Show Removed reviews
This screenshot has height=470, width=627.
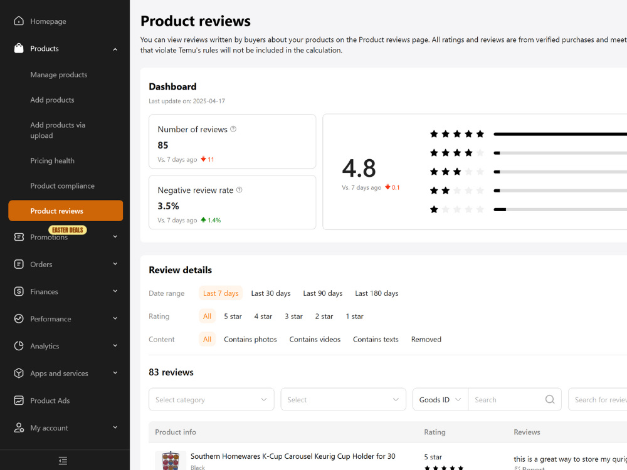426,339
